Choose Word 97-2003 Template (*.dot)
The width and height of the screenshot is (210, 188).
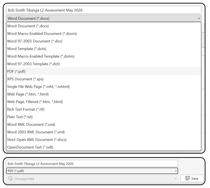[104, 64]
